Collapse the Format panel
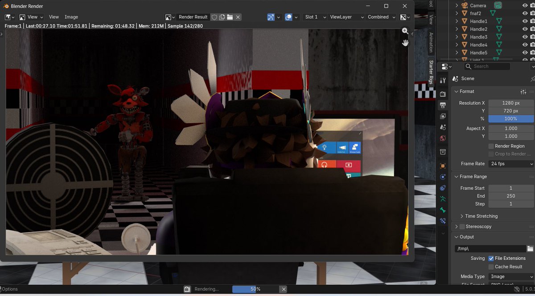535x296 pixels. coord(456,91)
